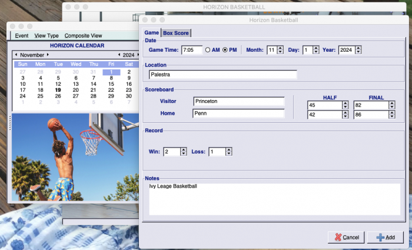The height and width of the screenshot is (250, 412).
Task: Open the Event menu
Action: (22, 36)
